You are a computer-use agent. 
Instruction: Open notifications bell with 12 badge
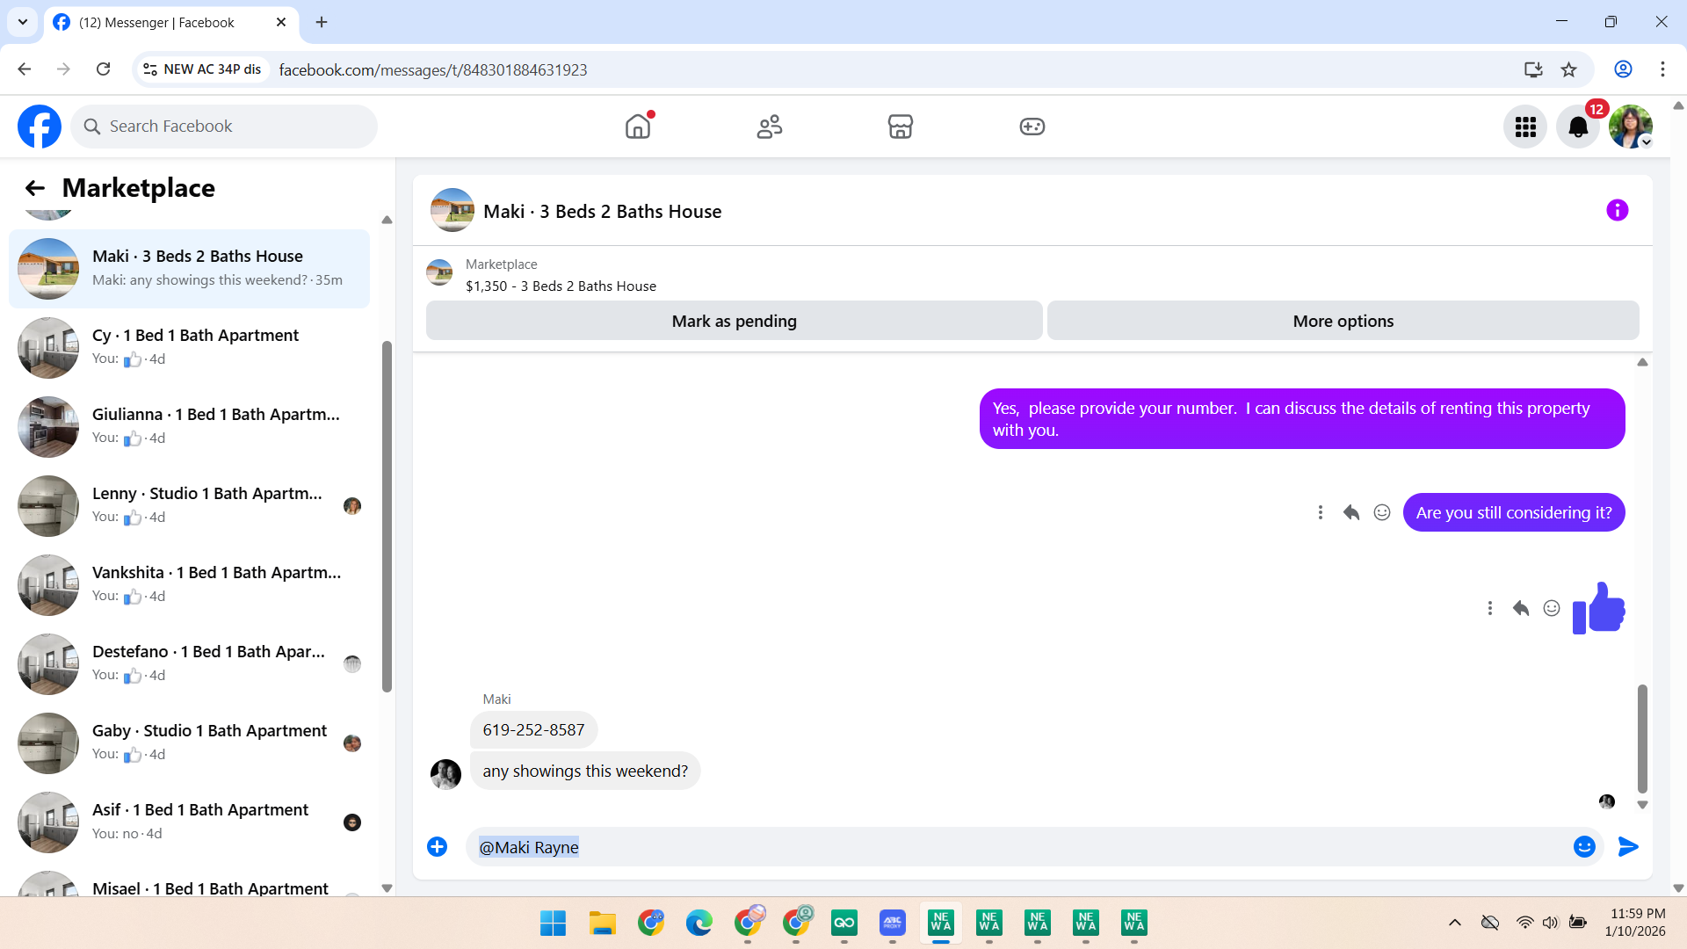pyautogui.click(x=1578, y=127)
